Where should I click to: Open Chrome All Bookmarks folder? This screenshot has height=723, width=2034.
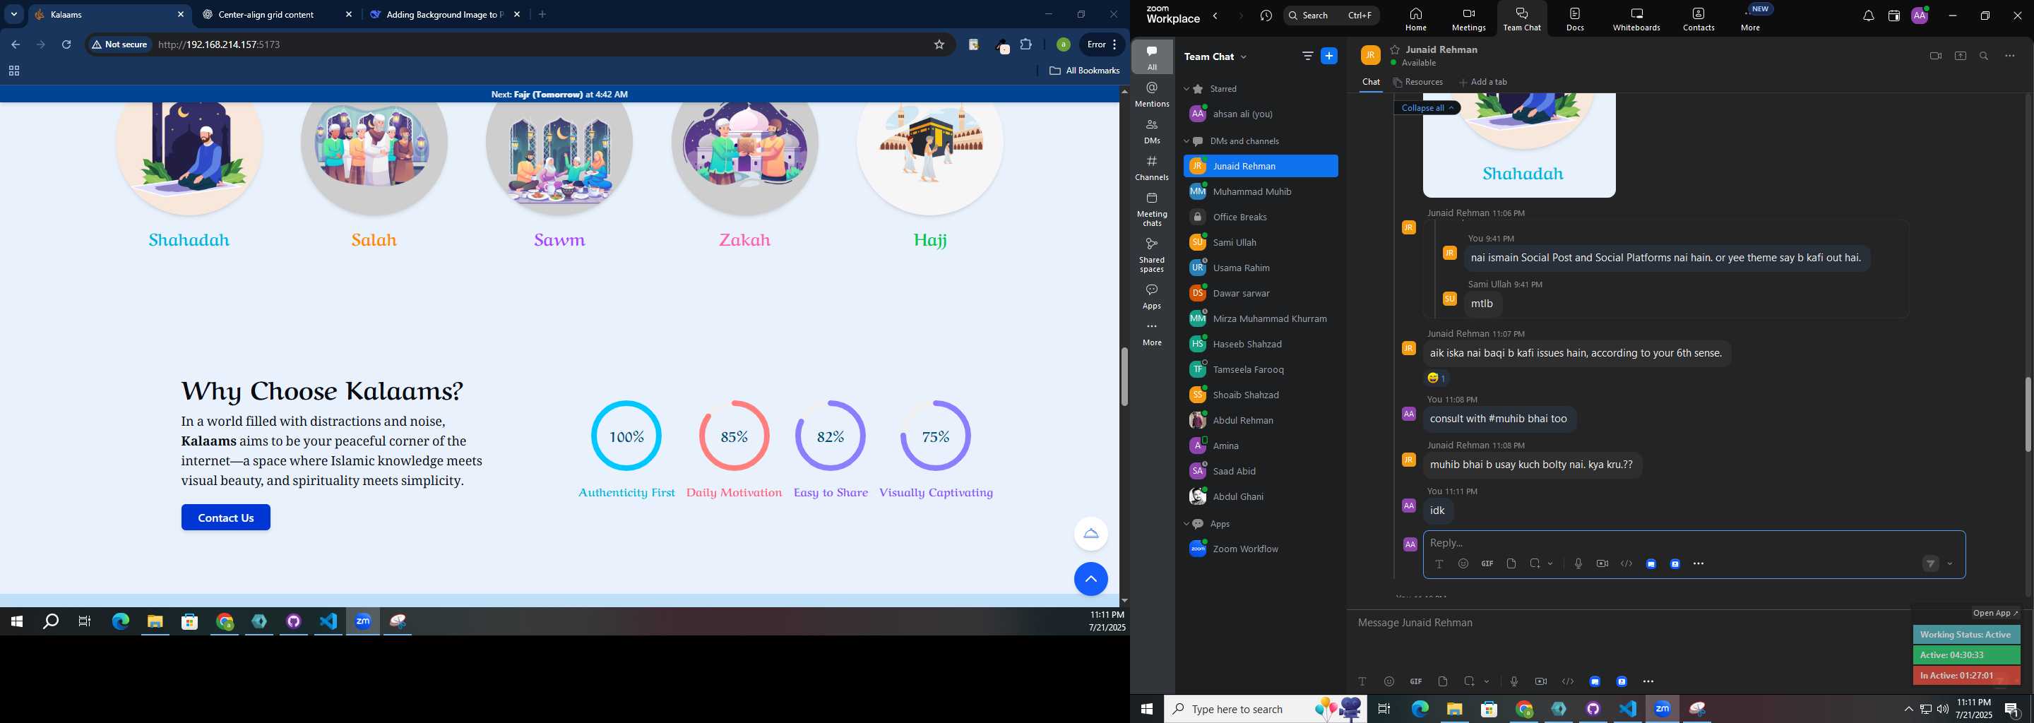point(1084,71)
